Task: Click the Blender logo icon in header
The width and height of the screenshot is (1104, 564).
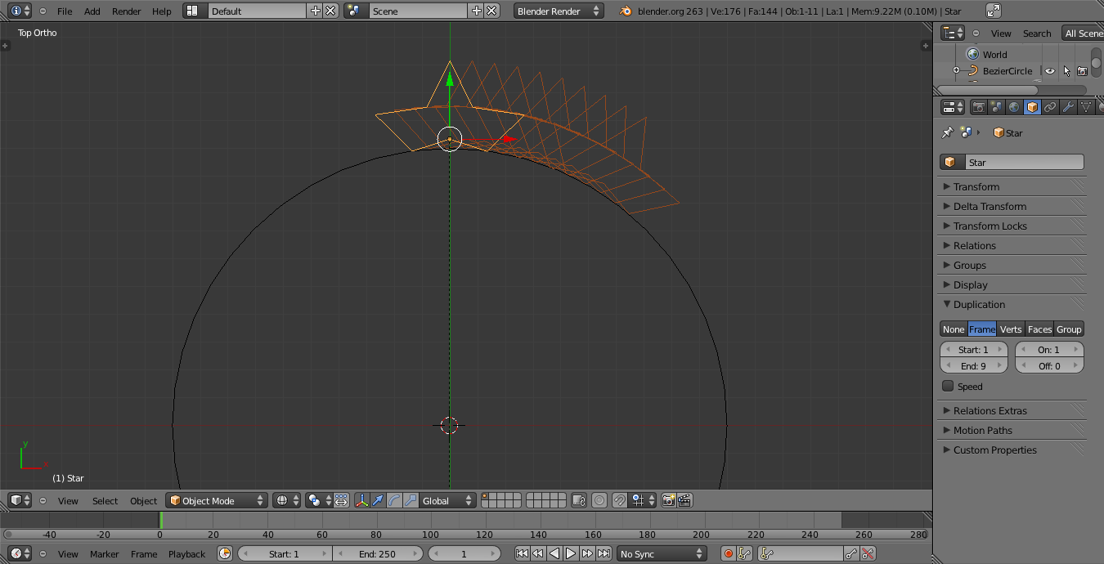Action: (x=626, y=11)
